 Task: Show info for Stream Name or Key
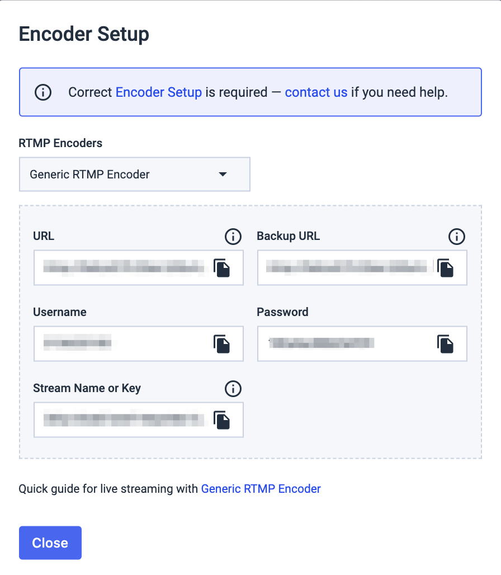click(x=233, y=389)
